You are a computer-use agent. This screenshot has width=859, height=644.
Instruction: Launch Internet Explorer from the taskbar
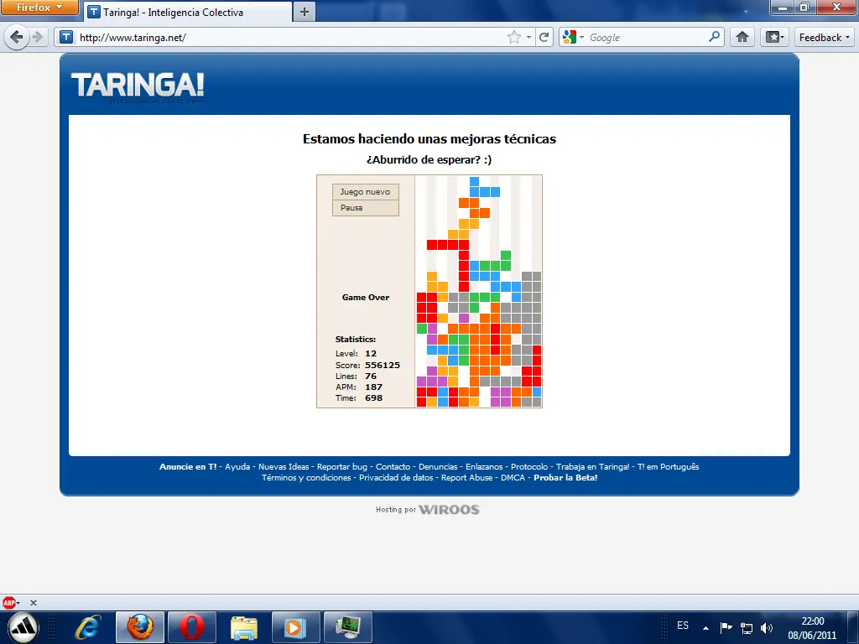[89, 627]
